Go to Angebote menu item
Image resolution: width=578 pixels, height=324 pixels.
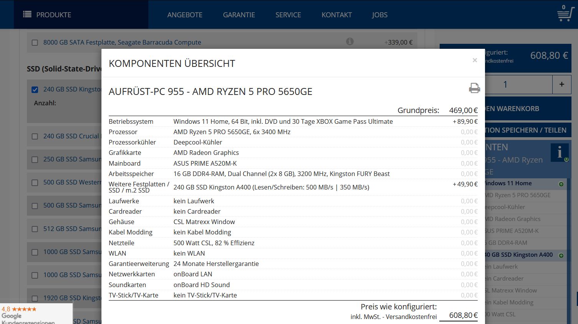click(185, 15)
